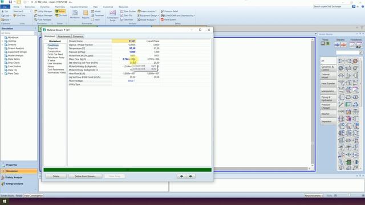
Task: Click the Pressure Relief safety tool
Action: pos(169,11)
